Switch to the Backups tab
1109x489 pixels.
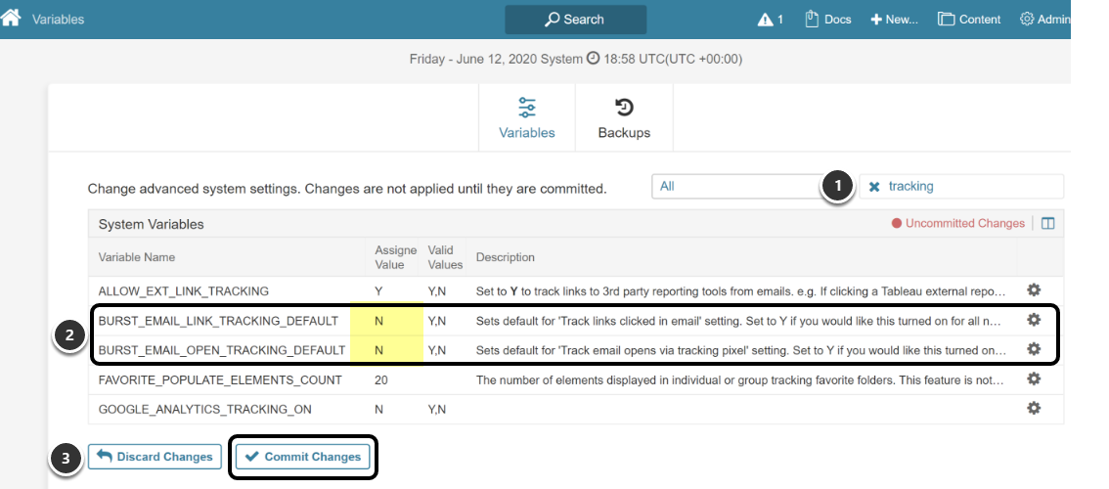click(624, 117)
